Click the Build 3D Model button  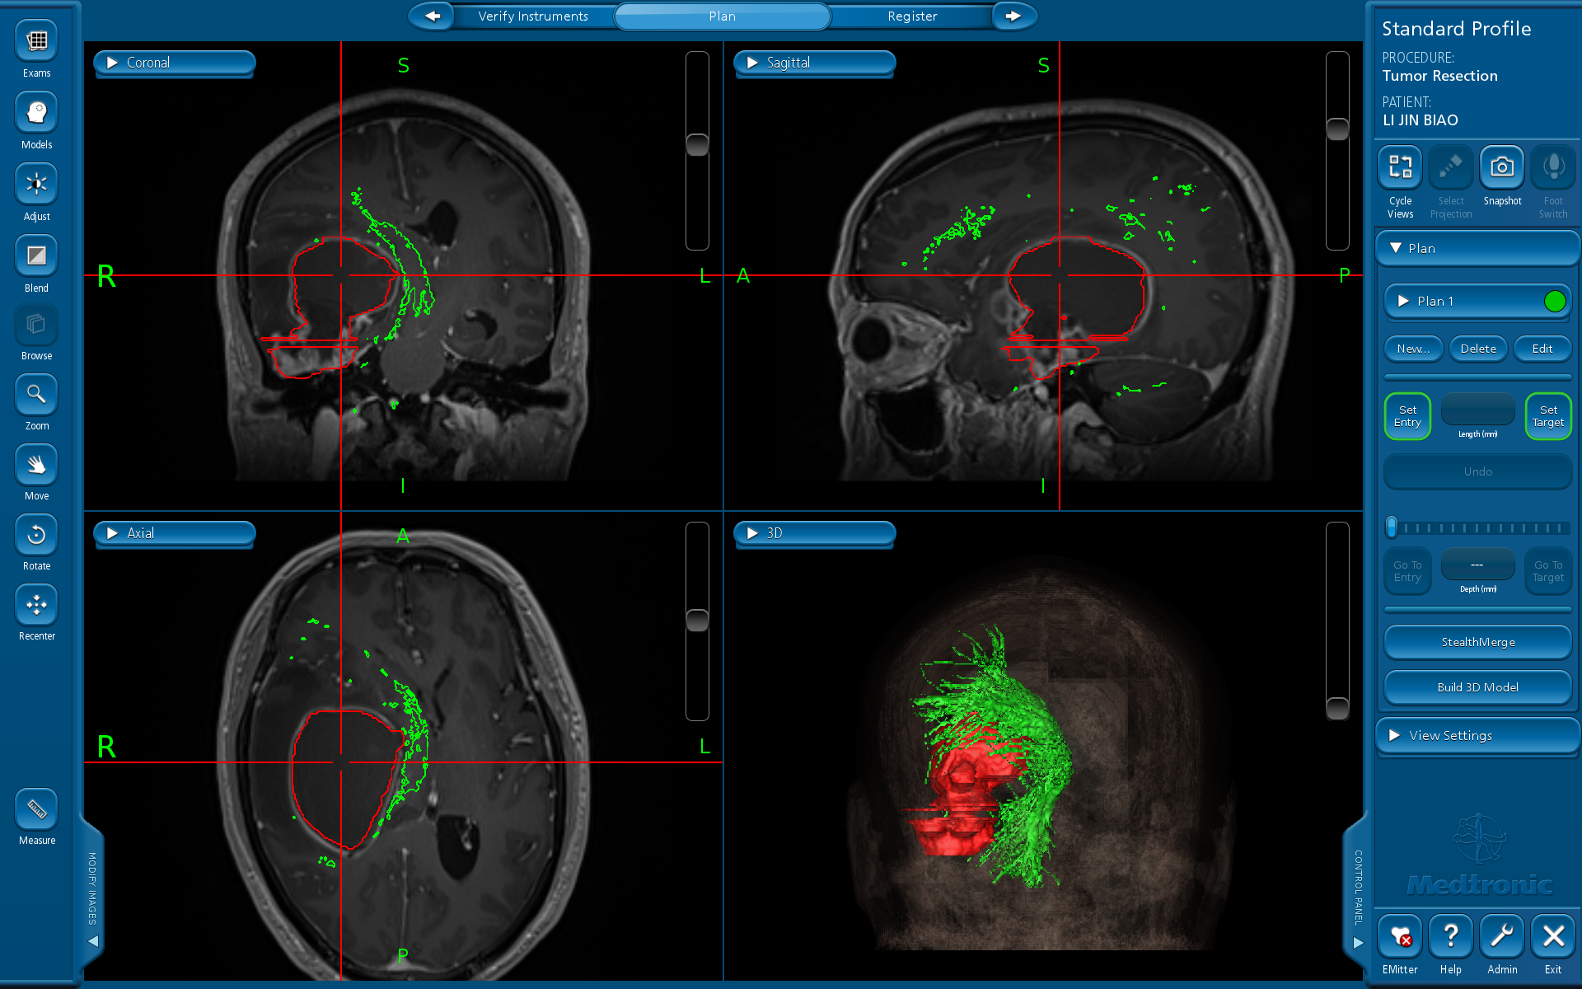pos(1477,687)
